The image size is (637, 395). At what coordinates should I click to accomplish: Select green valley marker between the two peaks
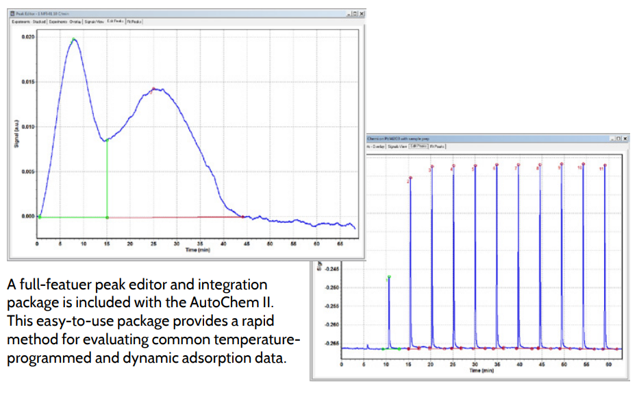click(107, 140)
